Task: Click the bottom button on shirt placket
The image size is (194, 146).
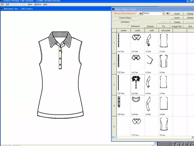Action: pos(60,65)
